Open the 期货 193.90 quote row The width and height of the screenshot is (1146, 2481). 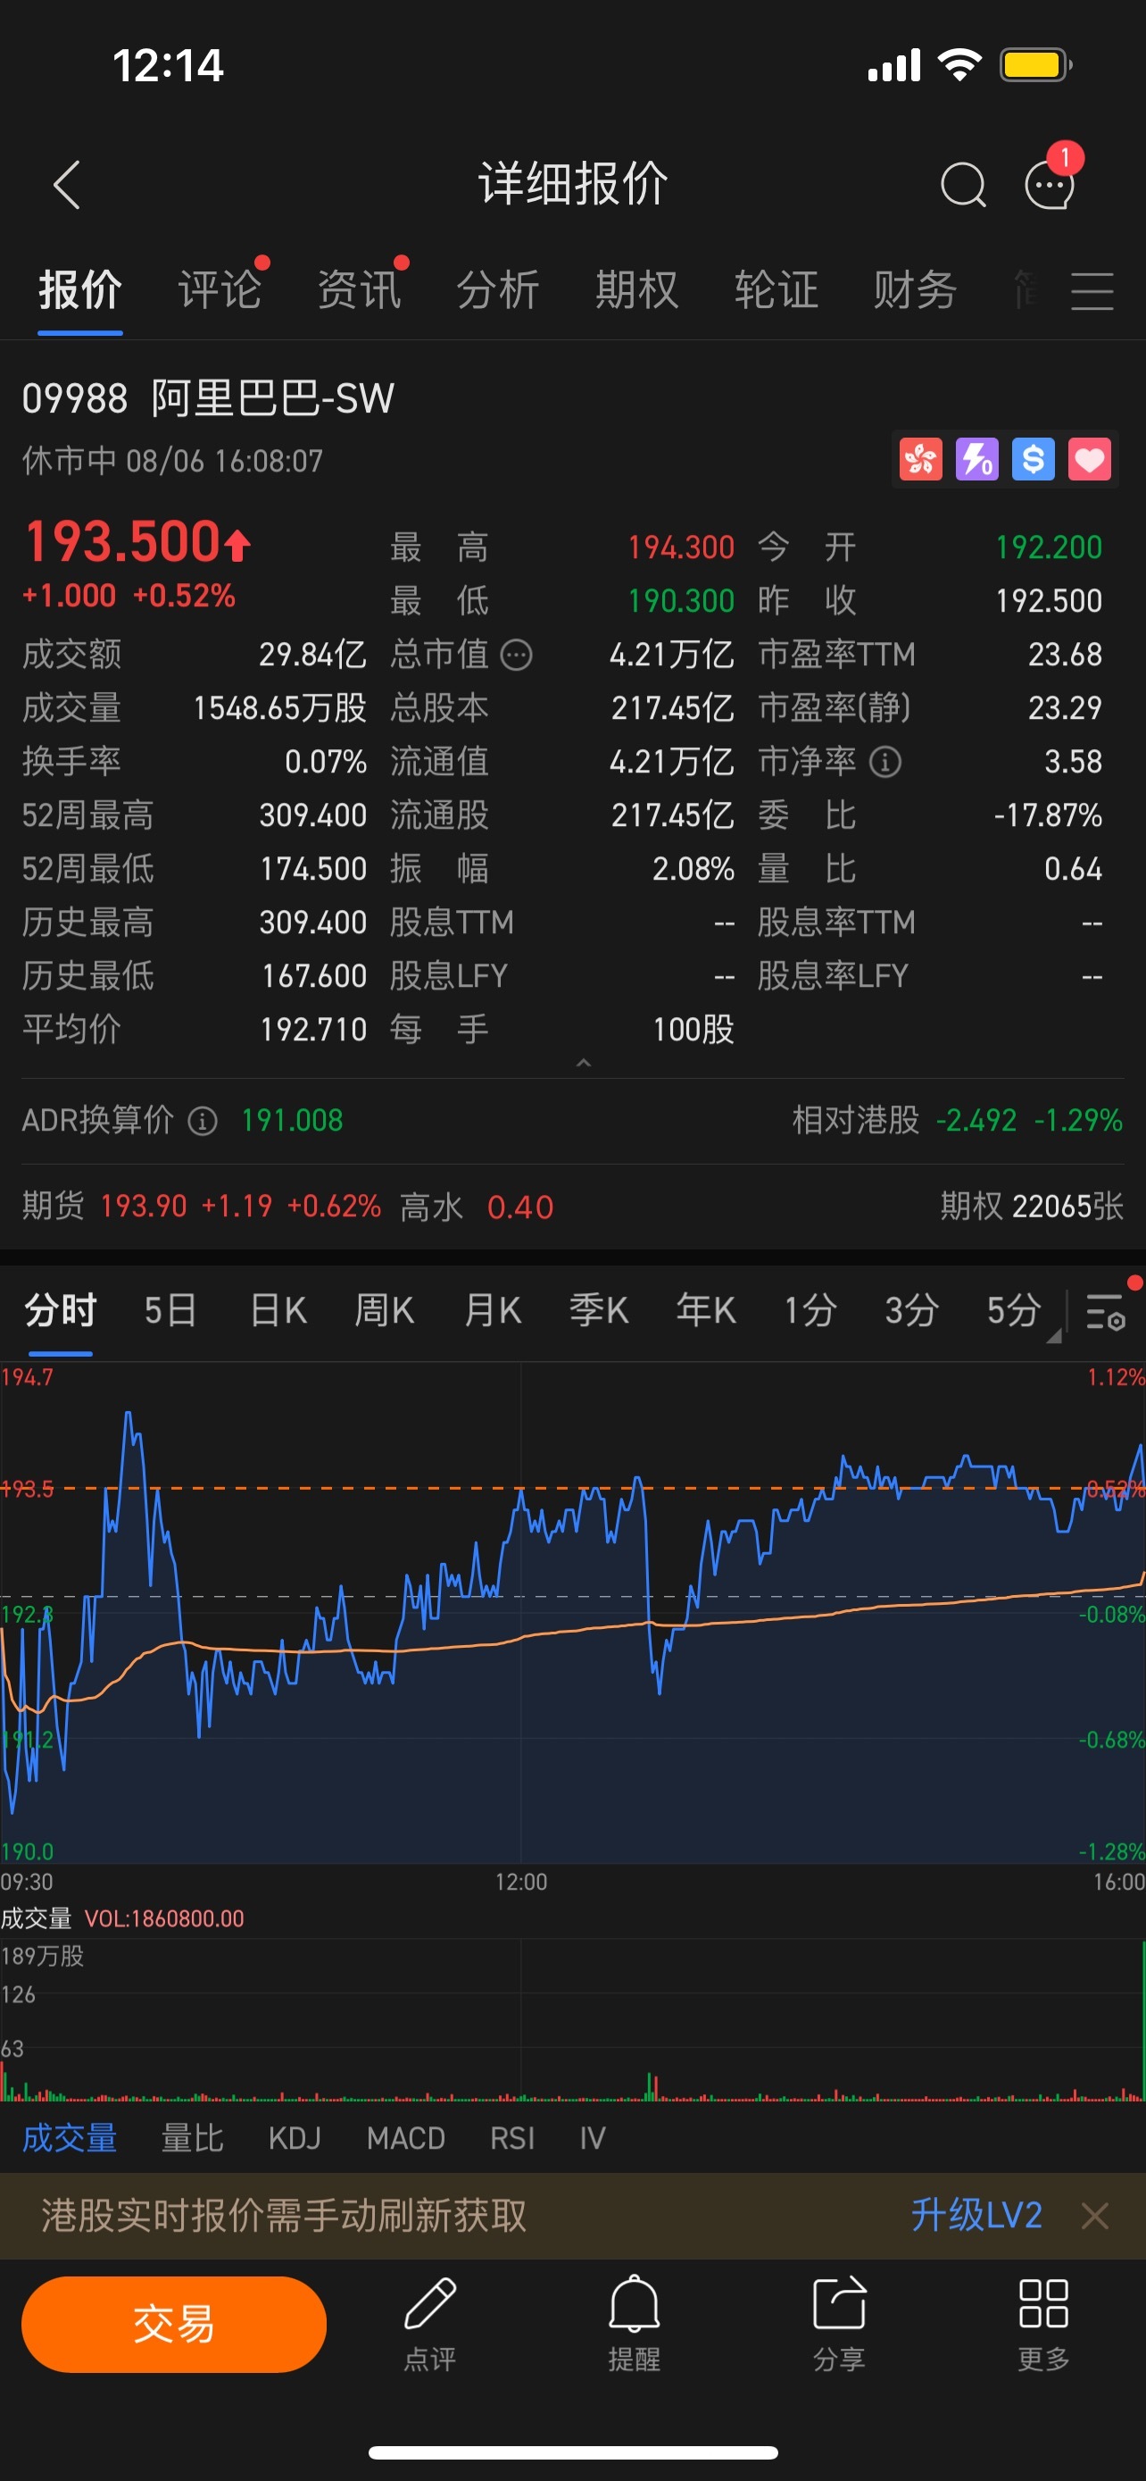click(x=287, y=1207)
